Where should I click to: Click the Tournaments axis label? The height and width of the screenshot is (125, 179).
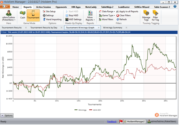point(95,105)
